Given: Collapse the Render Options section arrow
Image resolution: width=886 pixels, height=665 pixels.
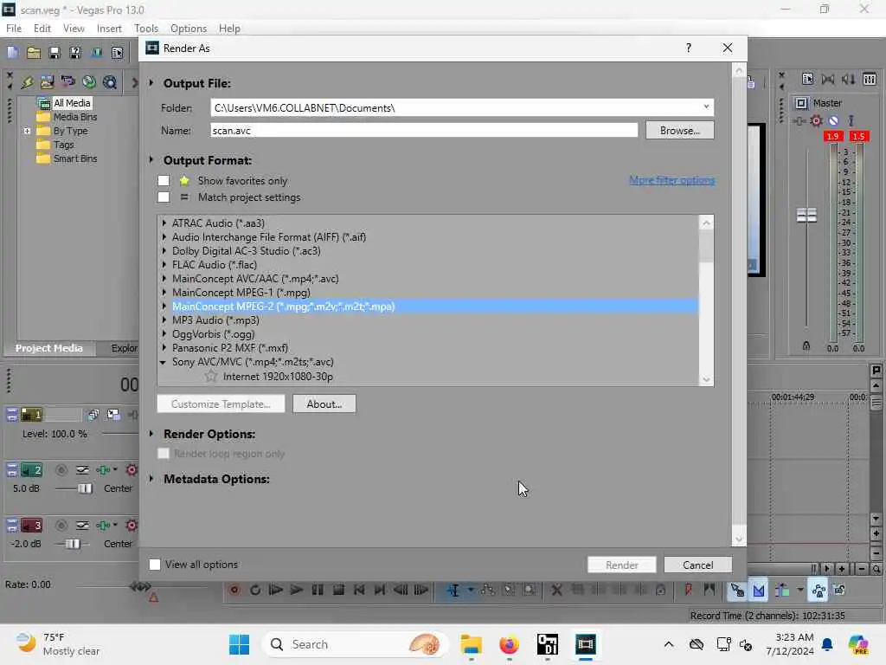Looking at the screenshot, I should click(151, 434).
